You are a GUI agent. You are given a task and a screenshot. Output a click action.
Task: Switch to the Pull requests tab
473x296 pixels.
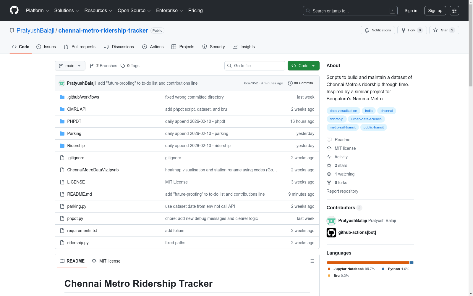coord(80,47)
